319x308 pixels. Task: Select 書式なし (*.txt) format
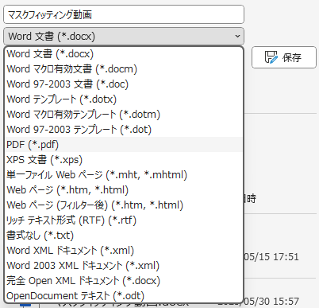(x=124, y=236)
